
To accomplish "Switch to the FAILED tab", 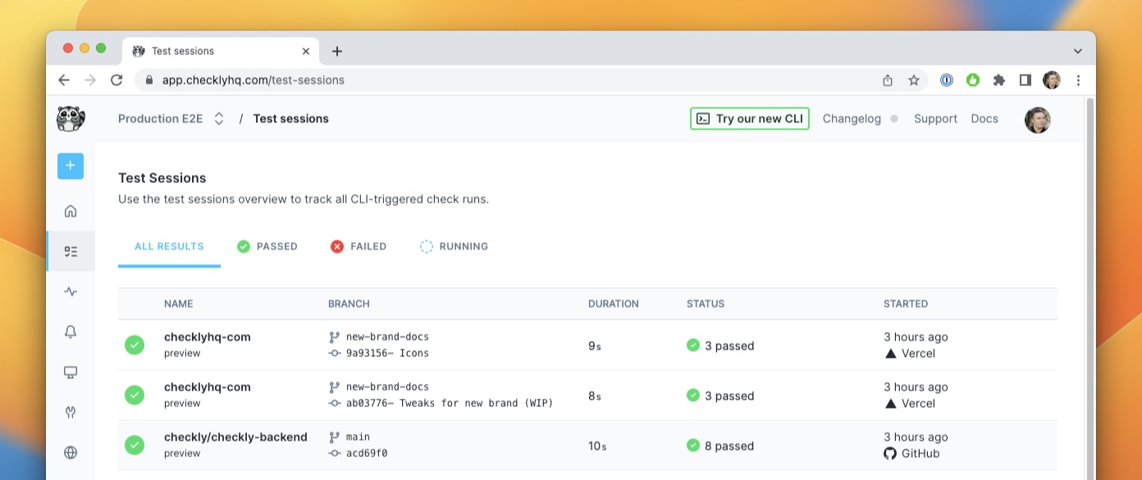I will (x=359, y=246).
